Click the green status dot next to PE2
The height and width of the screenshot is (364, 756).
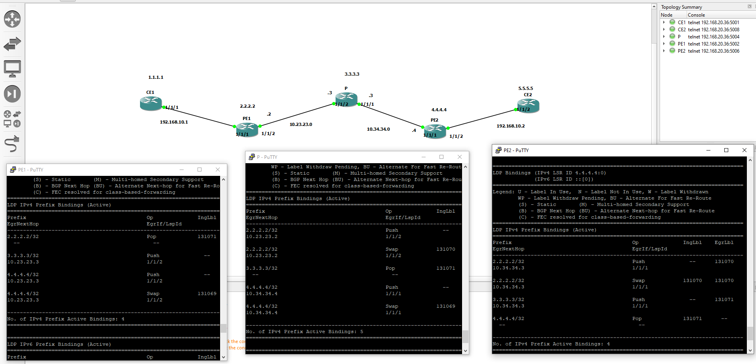pos(672,51)
